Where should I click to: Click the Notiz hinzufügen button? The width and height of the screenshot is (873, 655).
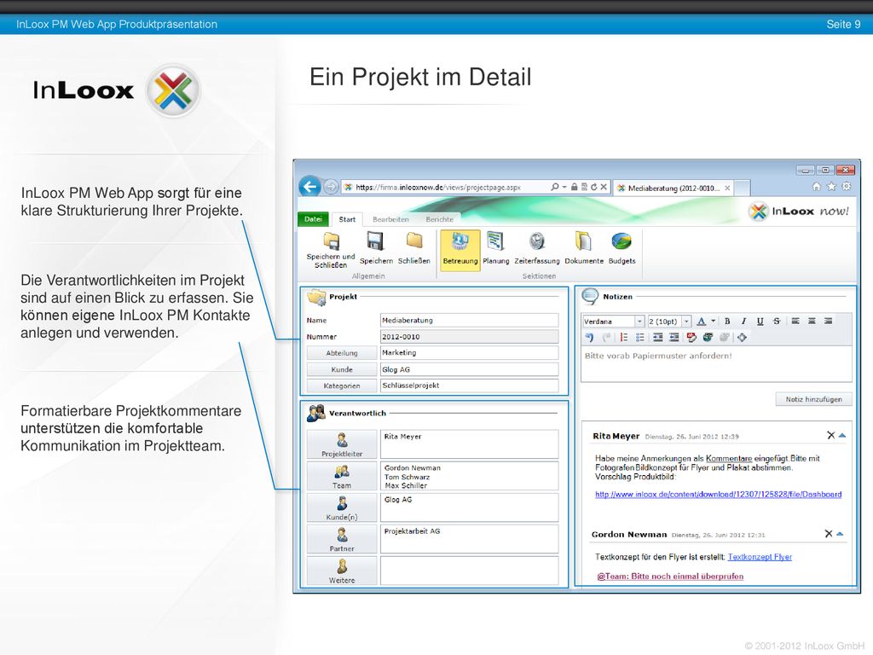(x=813, y=399)
